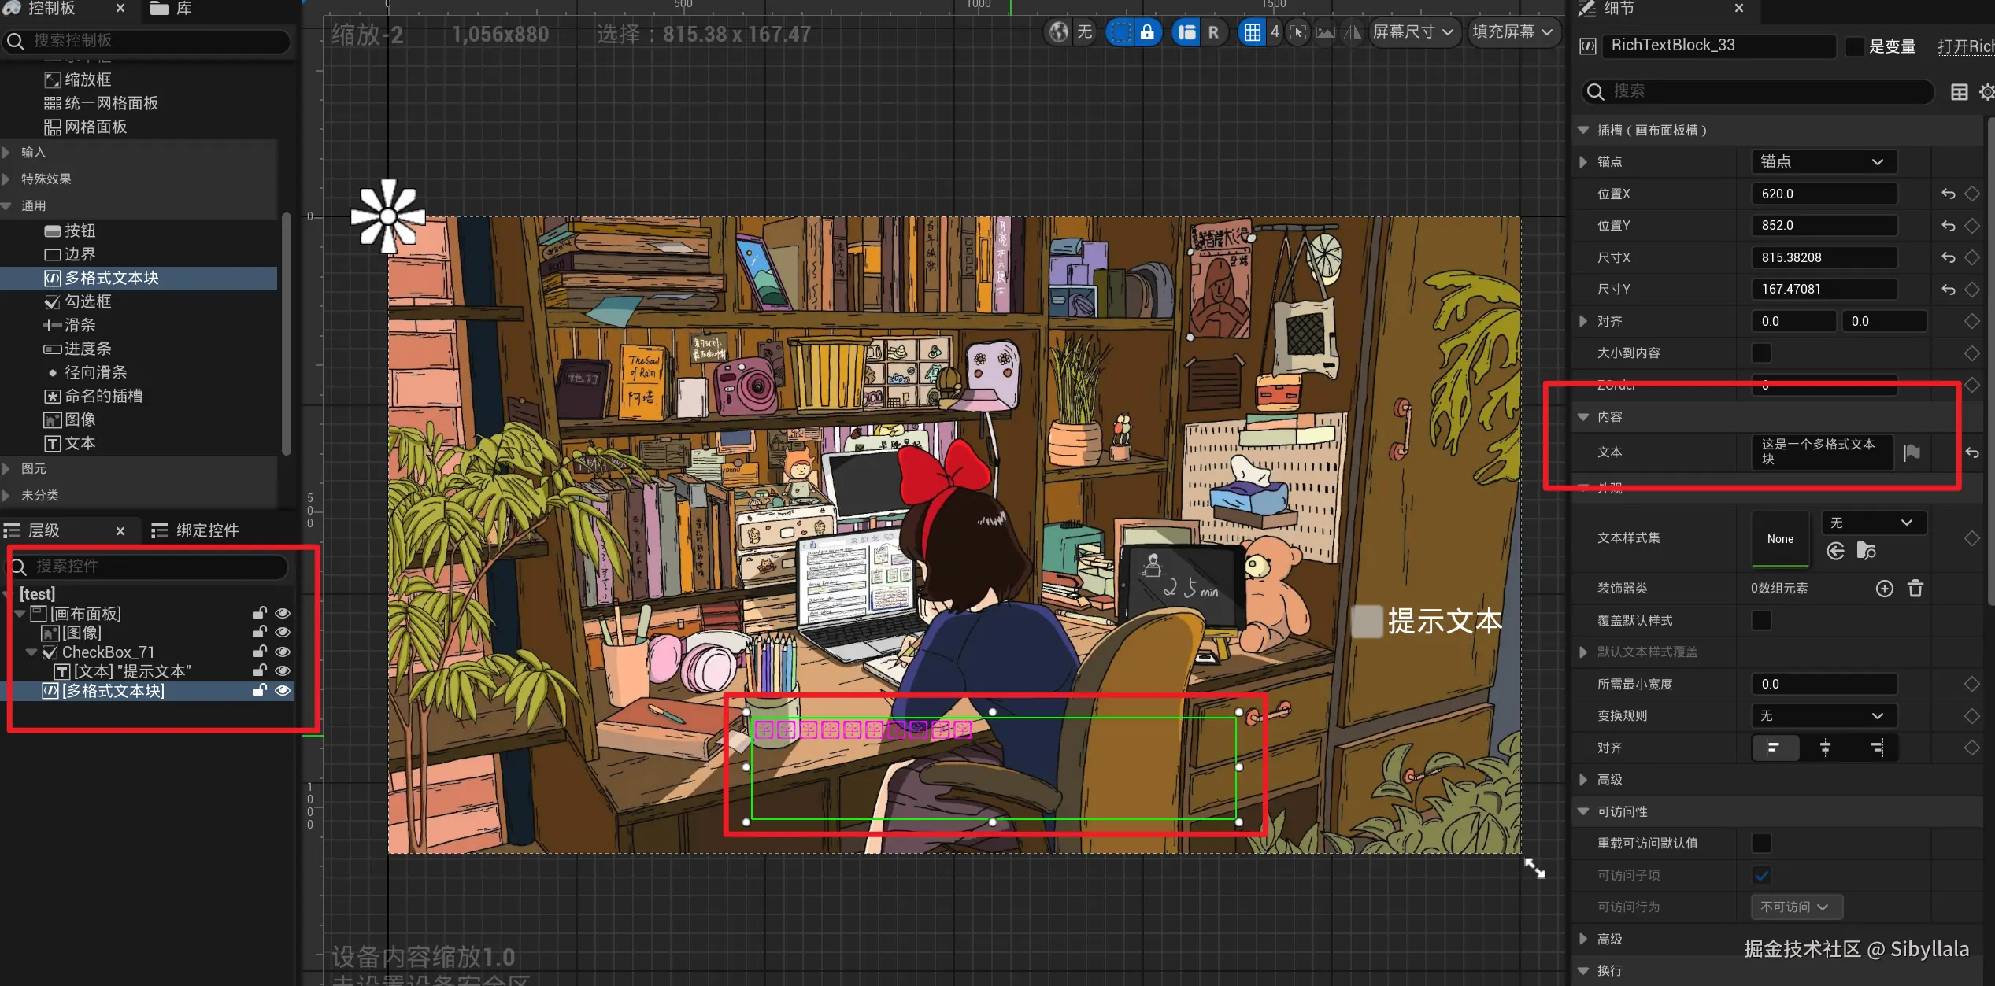Screen dimensions: 1995x986
Task: Toggle visibility of CheckBox_71 in hierarchy
Action: coord(283,652)
